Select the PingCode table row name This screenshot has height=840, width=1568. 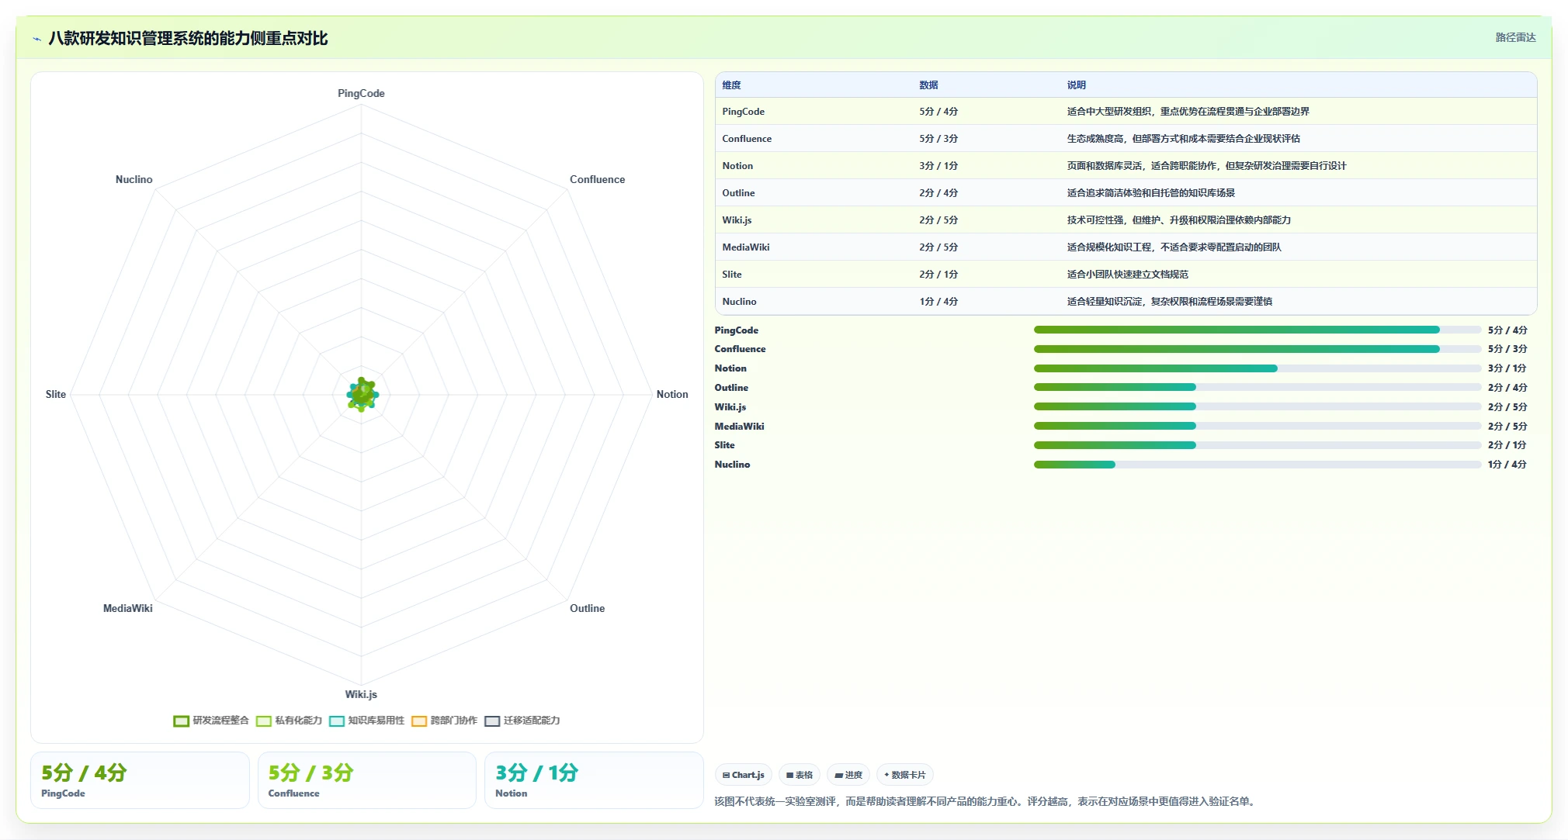tap(743, 112)
